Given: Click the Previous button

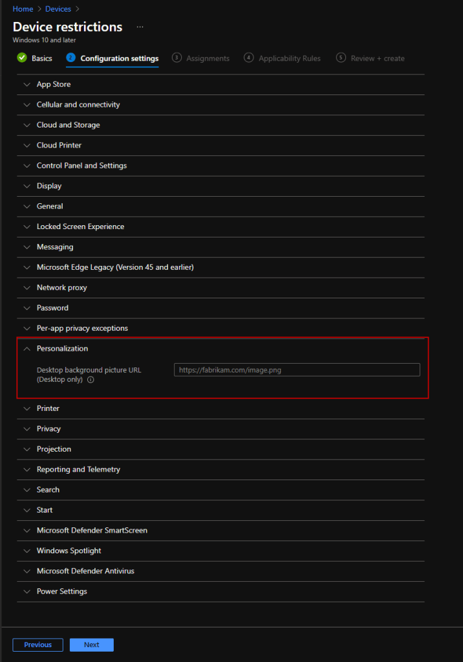Looking at the screenshot, I should tap(38, 645).
